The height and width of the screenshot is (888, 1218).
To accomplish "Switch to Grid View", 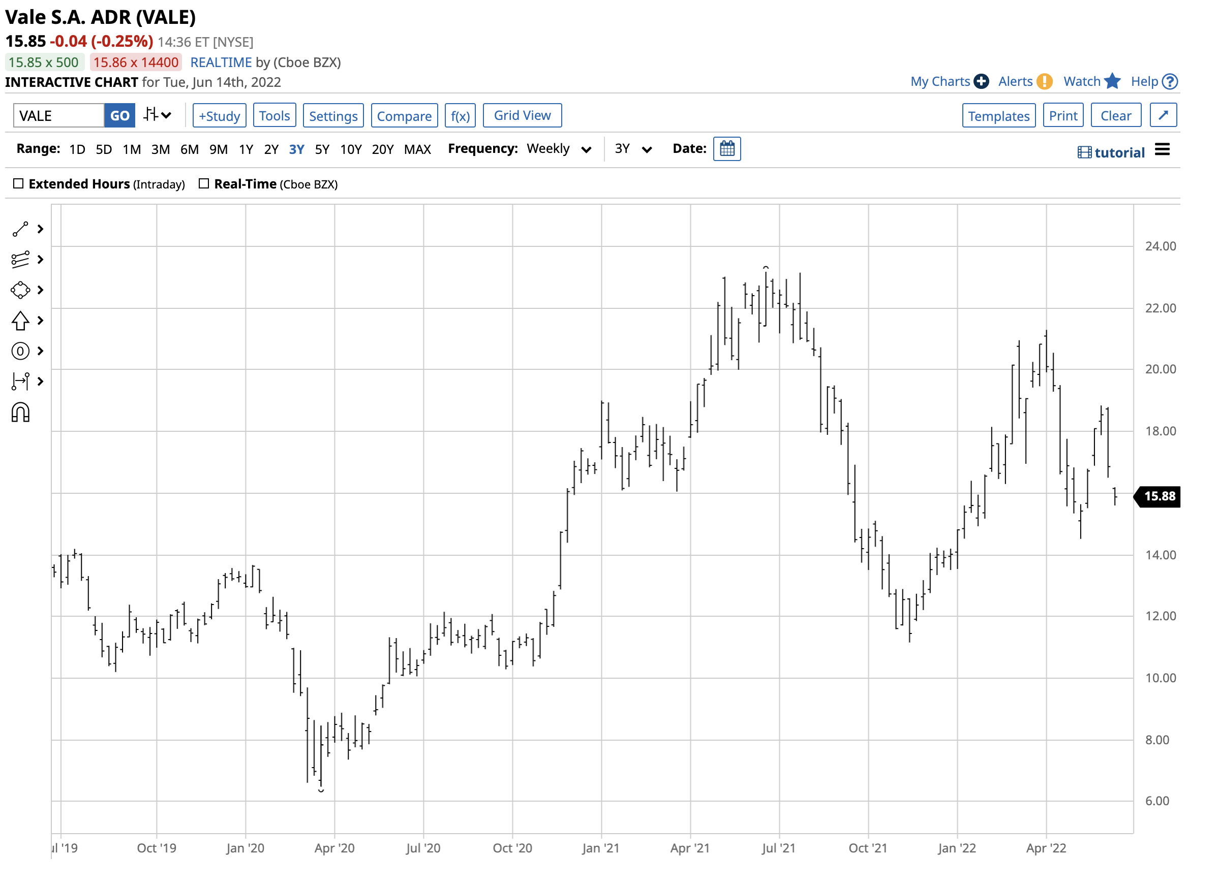I will (x=522, y=115).
